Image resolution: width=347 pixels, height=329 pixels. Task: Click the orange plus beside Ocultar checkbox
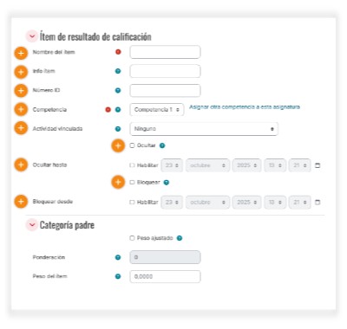[118, 146]
